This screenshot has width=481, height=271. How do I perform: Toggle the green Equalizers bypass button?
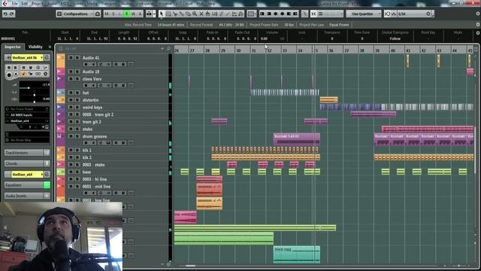47,185
